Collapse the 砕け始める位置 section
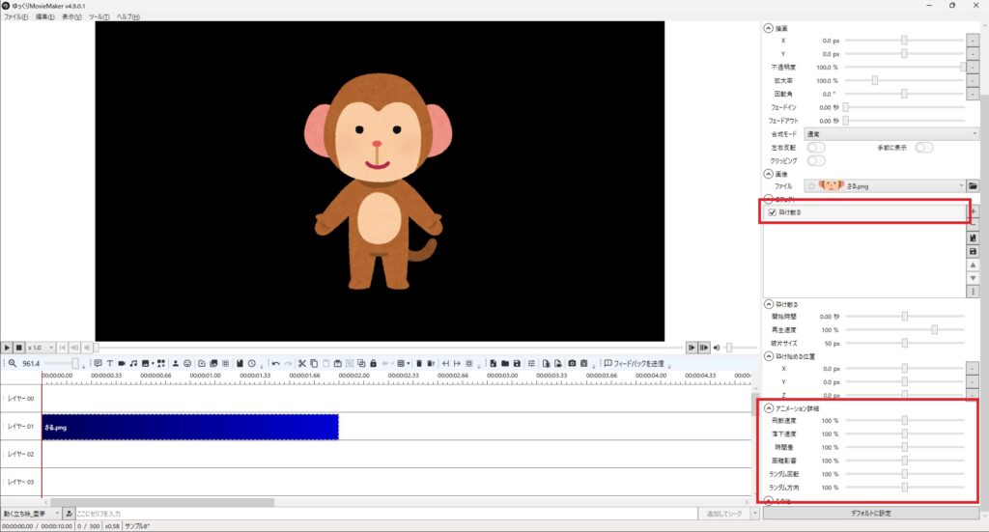The width and height of the screenshot is (989, 532). click(768, 356)
